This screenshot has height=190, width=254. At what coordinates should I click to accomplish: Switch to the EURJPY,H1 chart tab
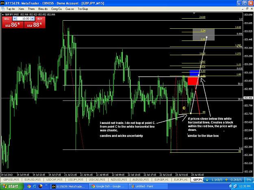pos(180,179)
